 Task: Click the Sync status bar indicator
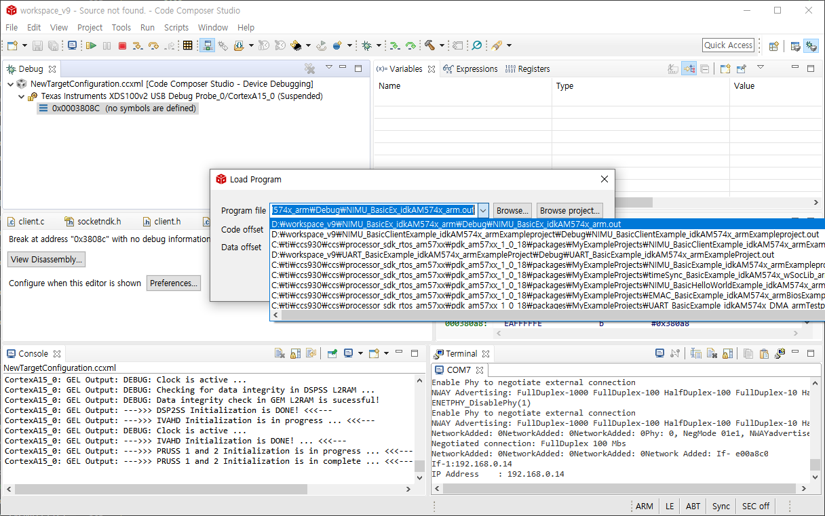[x=721, y=507]
